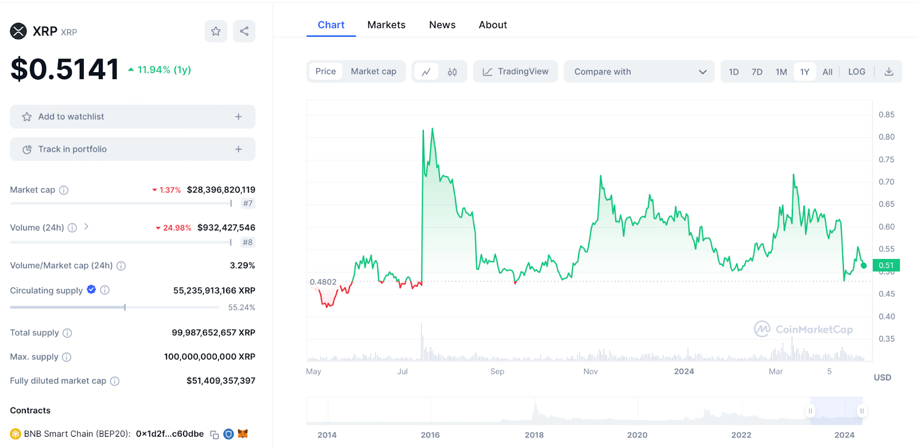Click the 2018 label on the mini timeline
918x447 pixels.
(534, 435)
